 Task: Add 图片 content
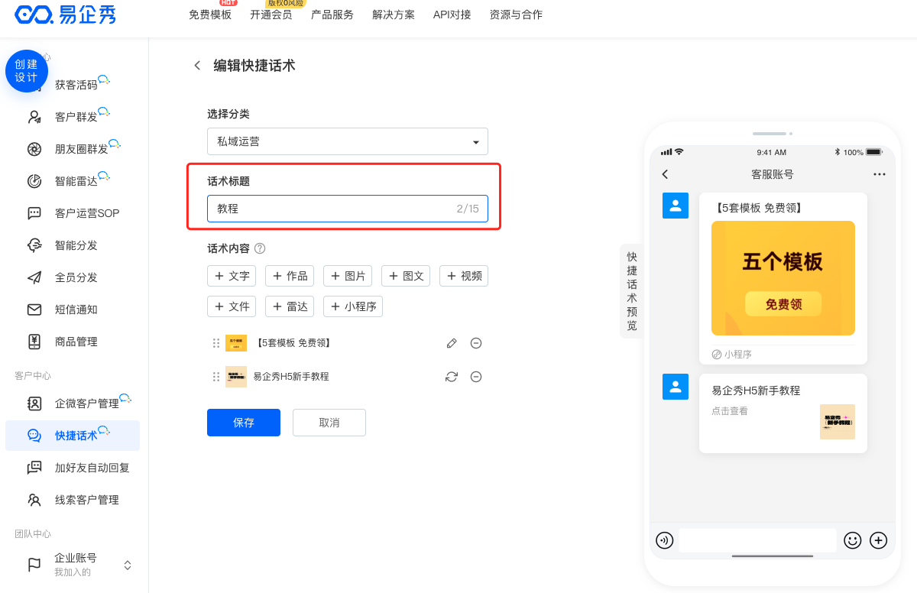click(x=348, y=276)
